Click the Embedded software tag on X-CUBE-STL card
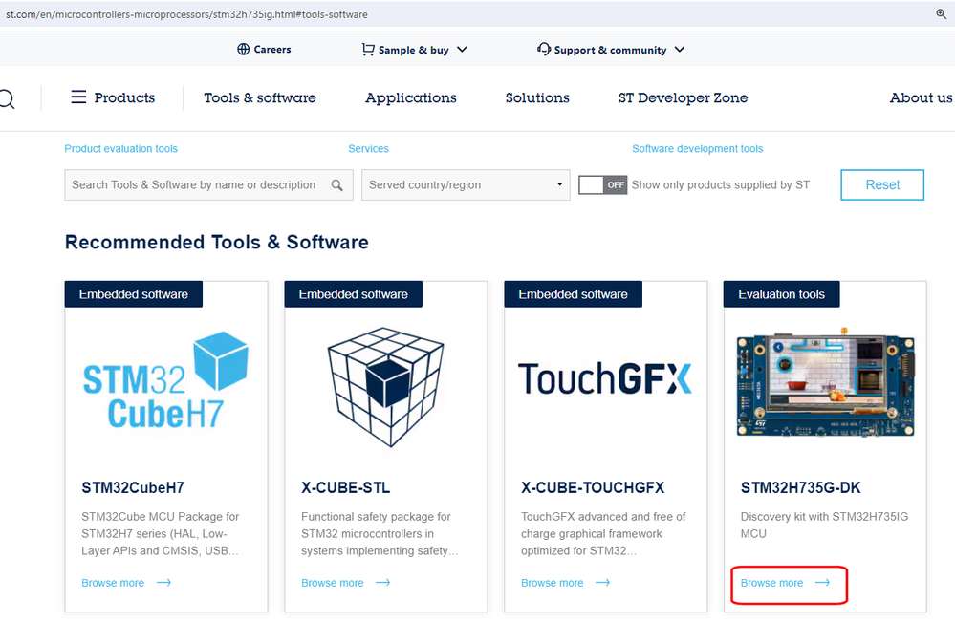 [354, 294]
